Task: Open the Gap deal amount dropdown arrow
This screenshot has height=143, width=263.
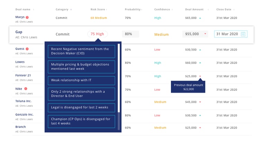Action: 205,34
